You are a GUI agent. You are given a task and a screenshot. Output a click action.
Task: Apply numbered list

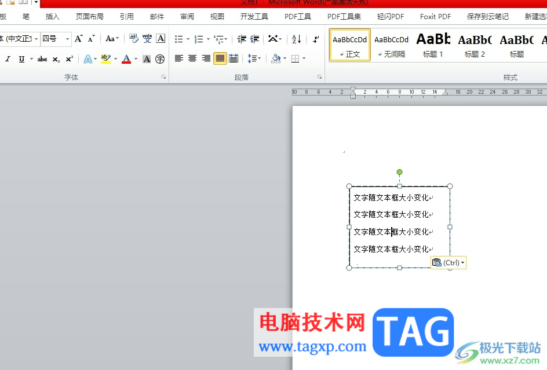coord(199,39)
